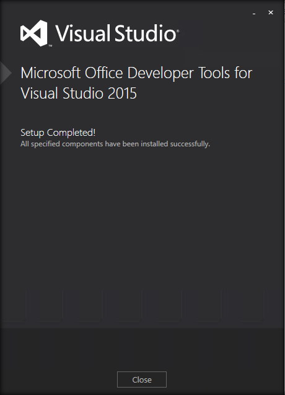Click the Visual Studio logo icon
This screenshot has width=285, height=395.
[x=34, y=33]
